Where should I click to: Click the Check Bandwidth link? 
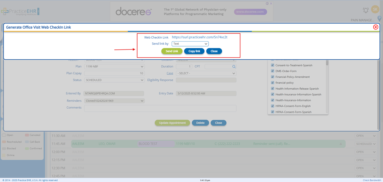pyautogui.click(x=371, y=180)
